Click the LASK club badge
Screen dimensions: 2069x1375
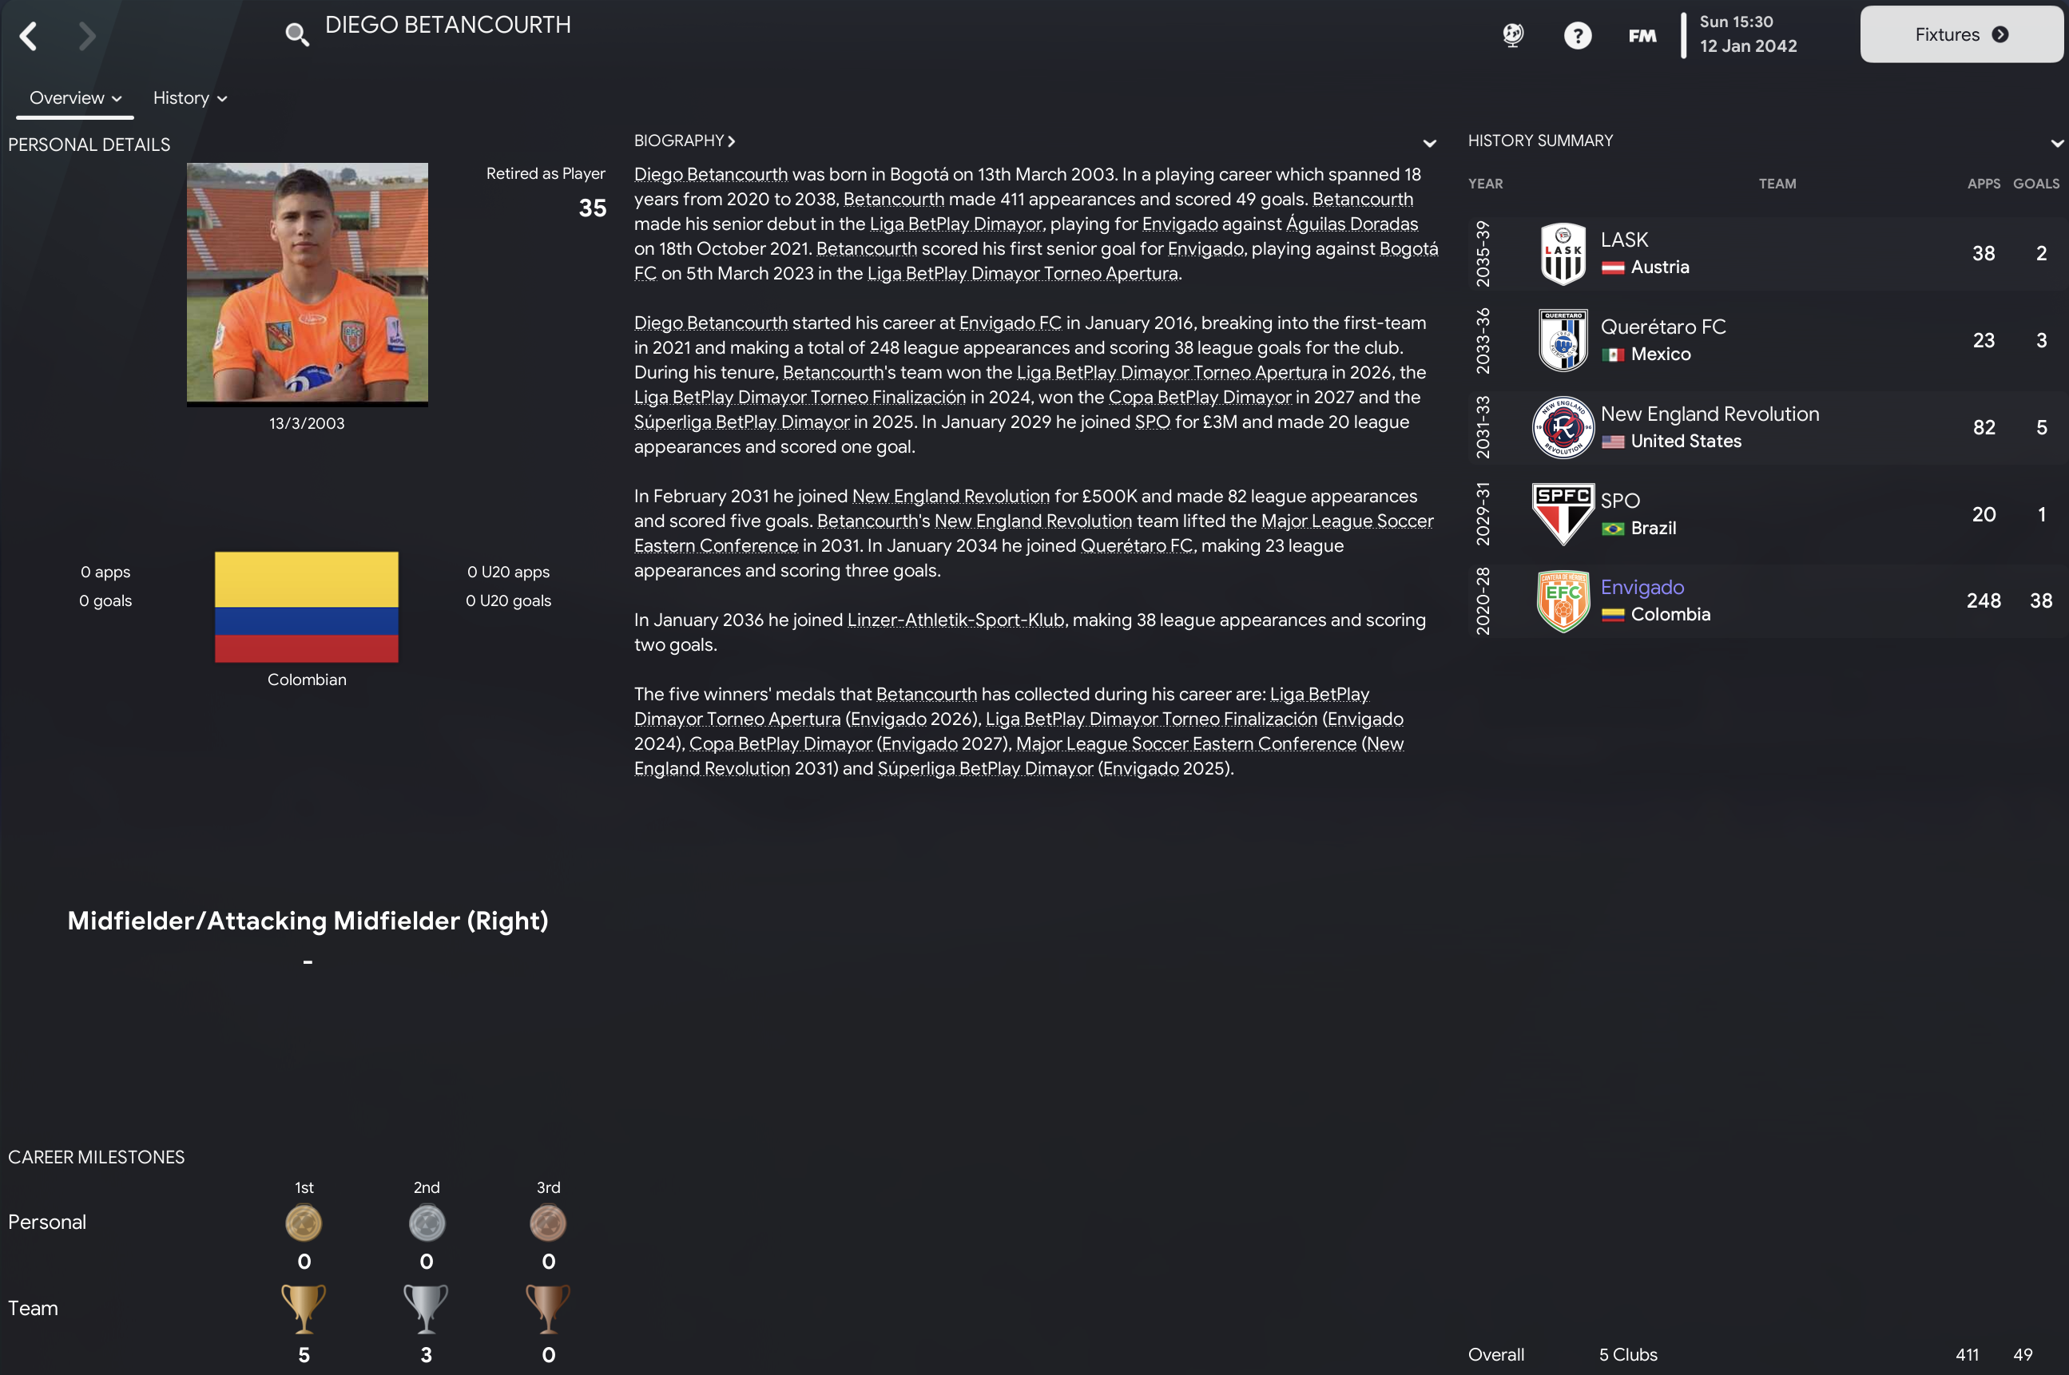coord(1562,253)
